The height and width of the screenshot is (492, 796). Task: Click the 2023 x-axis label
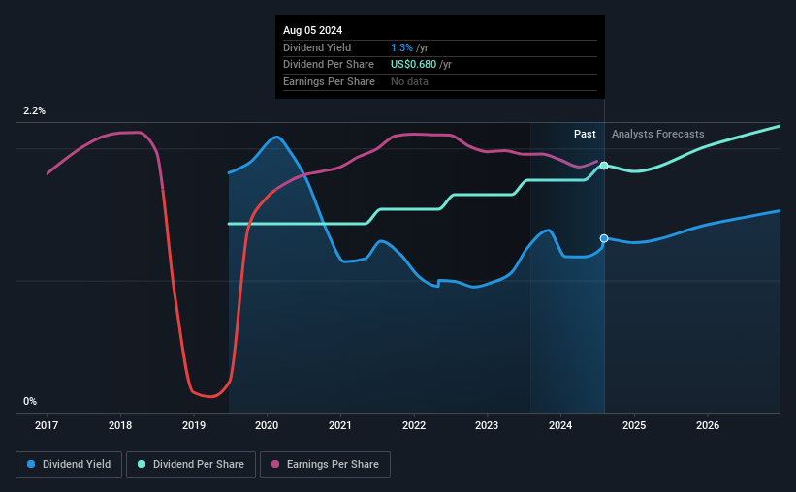(487, 425)
